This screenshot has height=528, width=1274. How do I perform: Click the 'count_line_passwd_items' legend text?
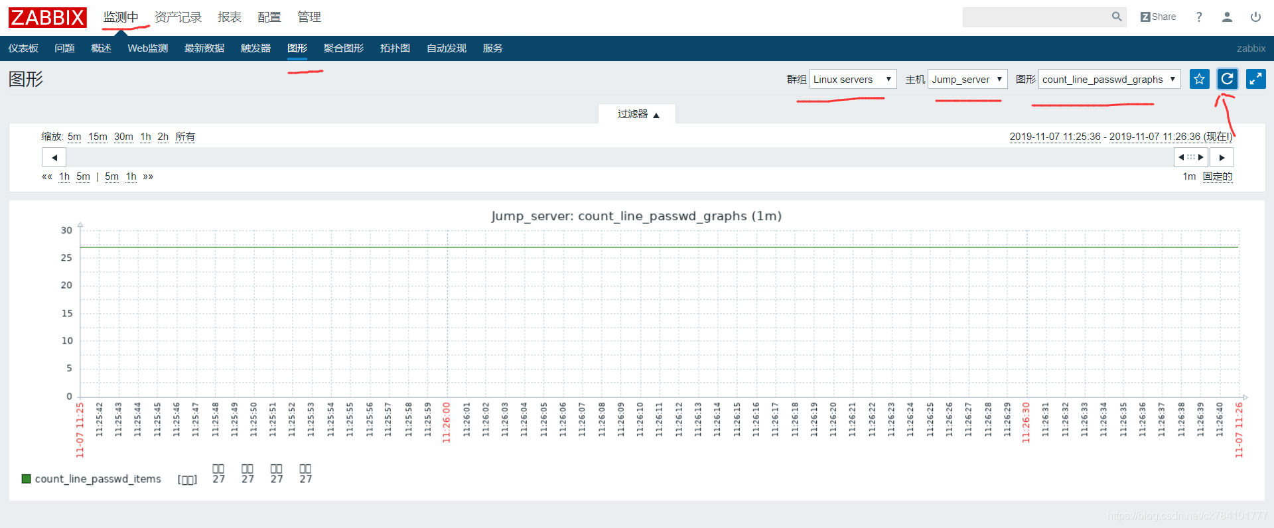[x=98, y=479]
